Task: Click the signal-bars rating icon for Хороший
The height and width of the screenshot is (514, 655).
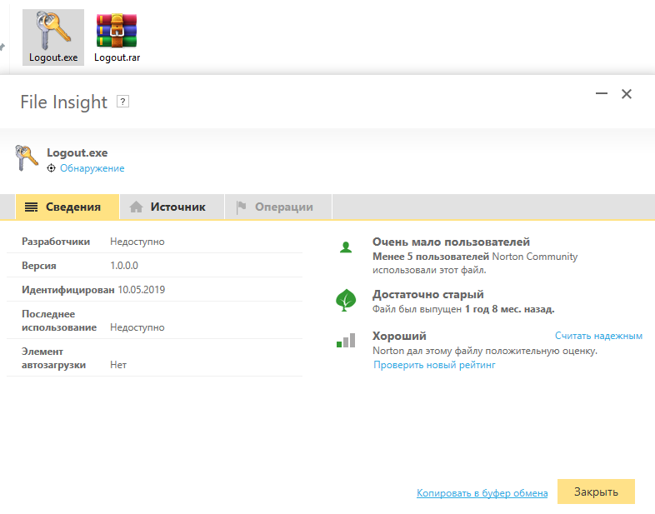Action: 346,340
